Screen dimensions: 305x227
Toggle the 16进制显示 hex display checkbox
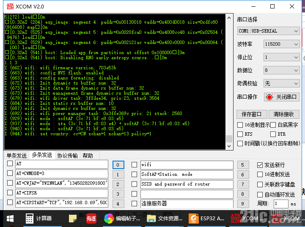(x=240, y=125)
